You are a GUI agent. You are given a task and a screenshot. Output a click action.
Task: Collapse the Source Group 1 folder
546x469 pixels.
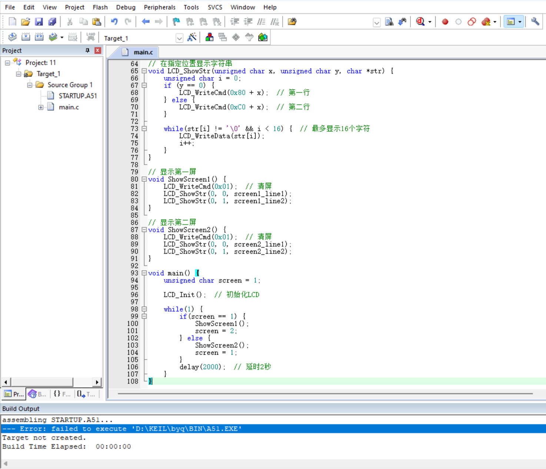[30, 85]
